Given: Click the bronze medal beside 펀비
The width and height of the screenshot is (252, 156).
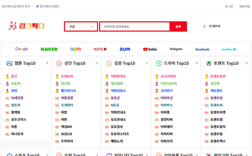Looking at the screenshot, I should (x=7, y=91).
